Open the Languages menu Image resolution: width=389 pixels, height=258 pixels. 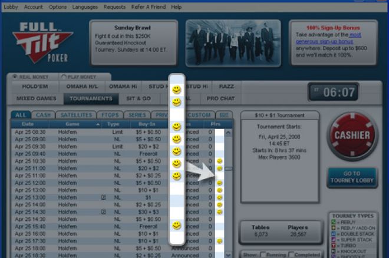click(x=85, y=7)
